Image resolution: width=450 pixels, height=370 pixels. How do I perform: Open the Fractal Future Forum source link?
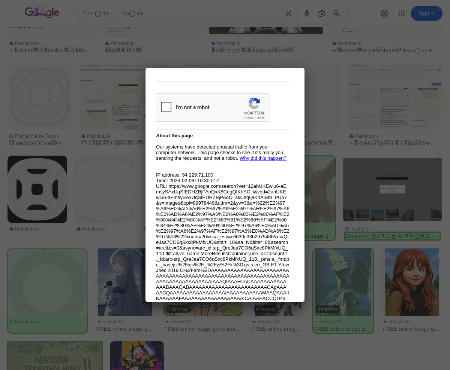coord(36,136)
